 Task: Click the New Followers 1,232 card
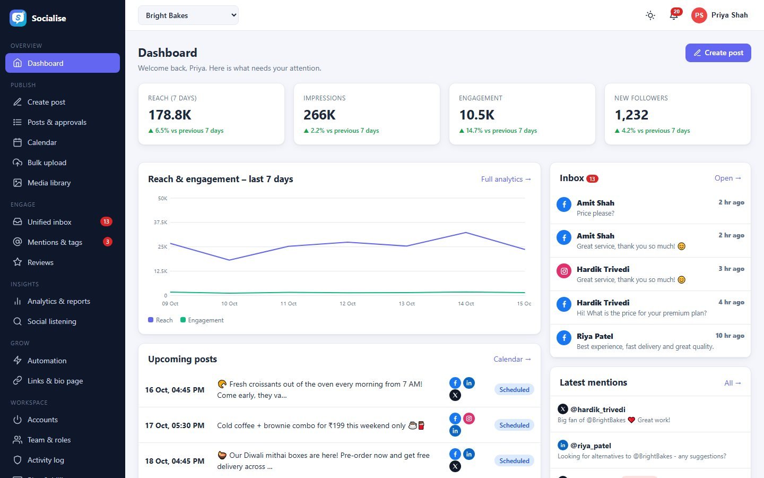click(678, 114)
